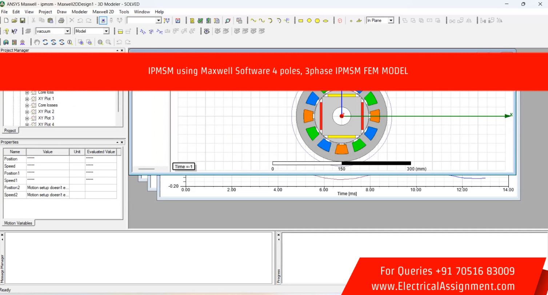Open the Modeler menu

(x=79, y=12)
